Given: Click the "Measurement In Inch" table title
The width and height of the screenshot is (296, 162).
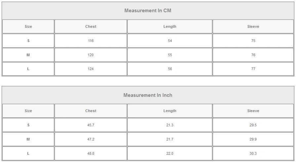Looking at the screenshot, I should [148, 95].
